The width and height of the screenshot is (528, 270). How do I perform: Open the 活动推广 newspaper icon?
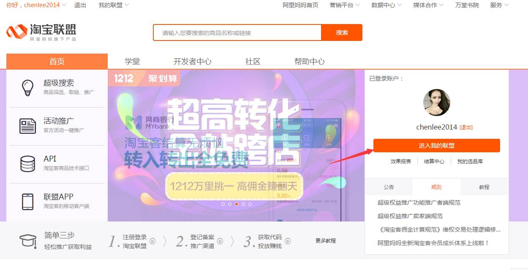(x=28, y=126)
